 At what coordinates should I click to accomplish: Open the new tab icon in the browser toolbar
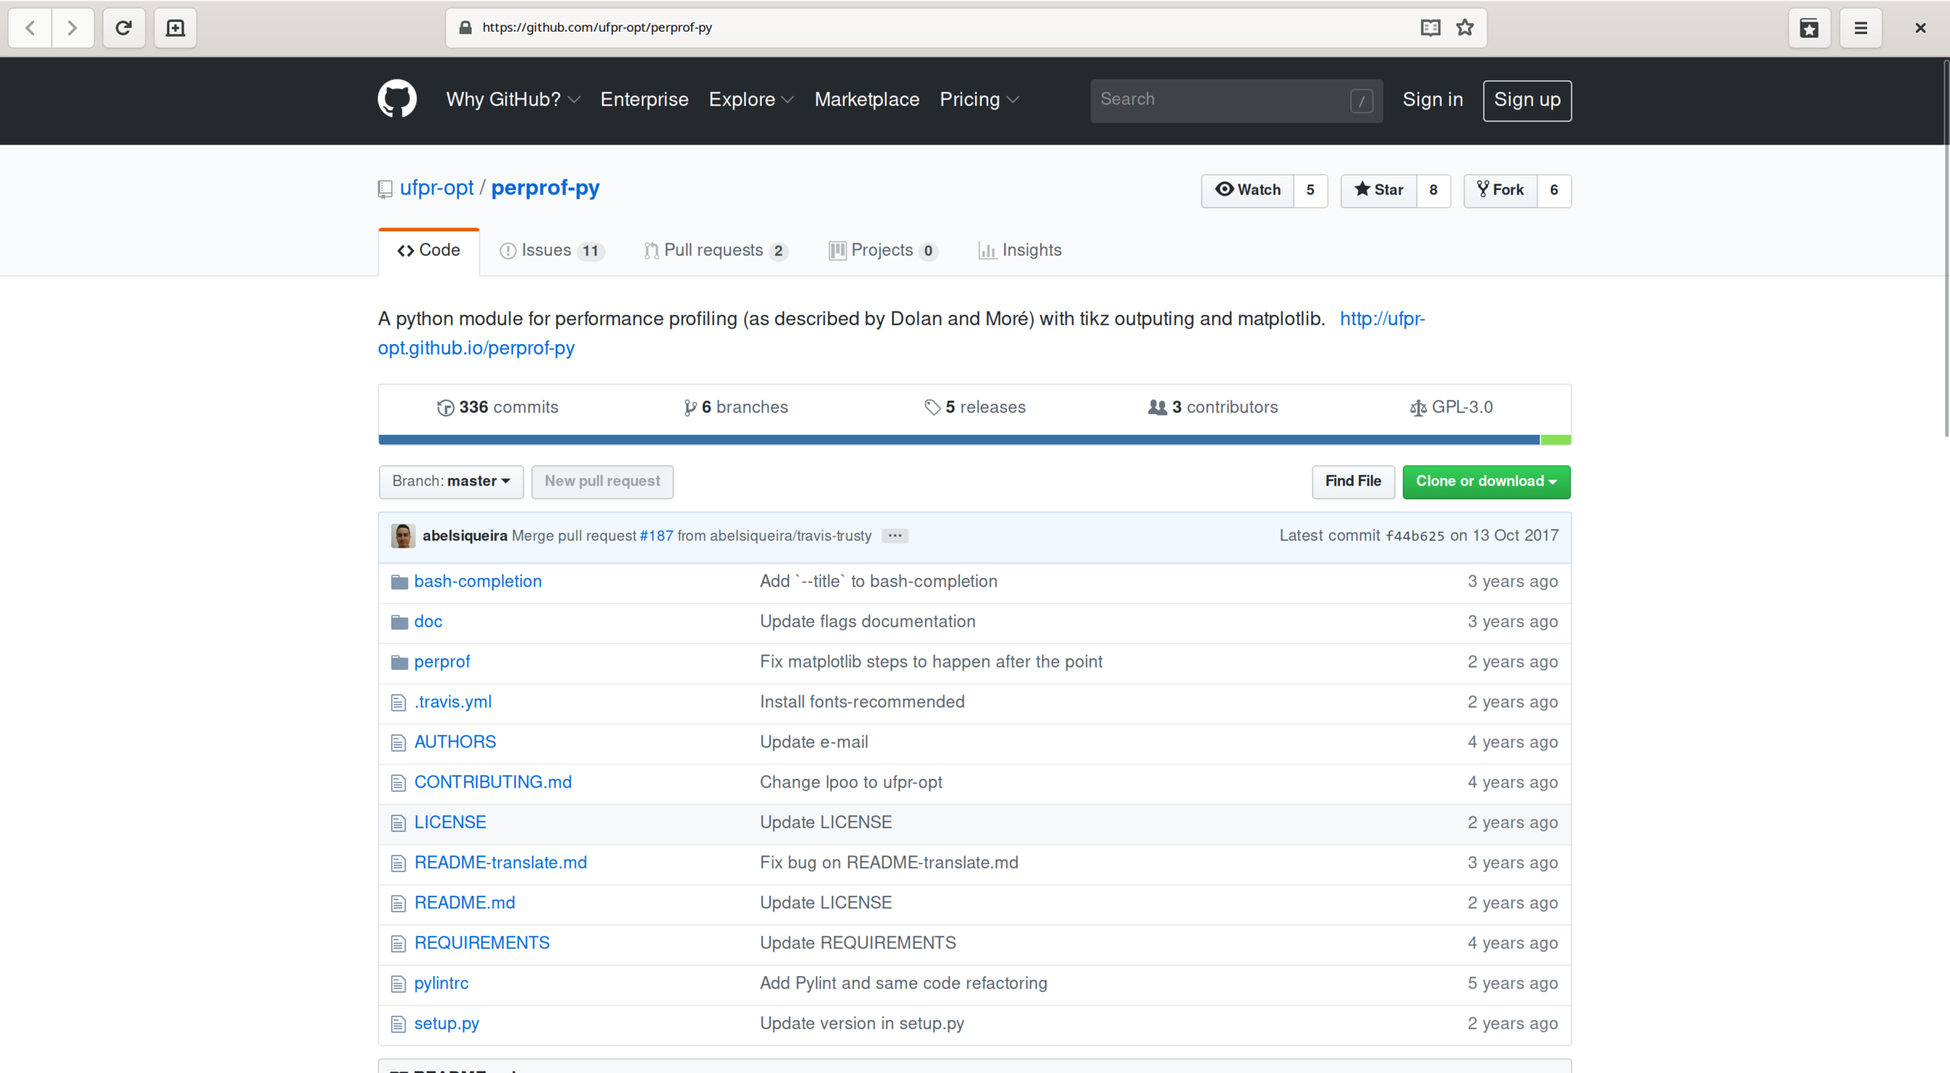click(175, 28)
